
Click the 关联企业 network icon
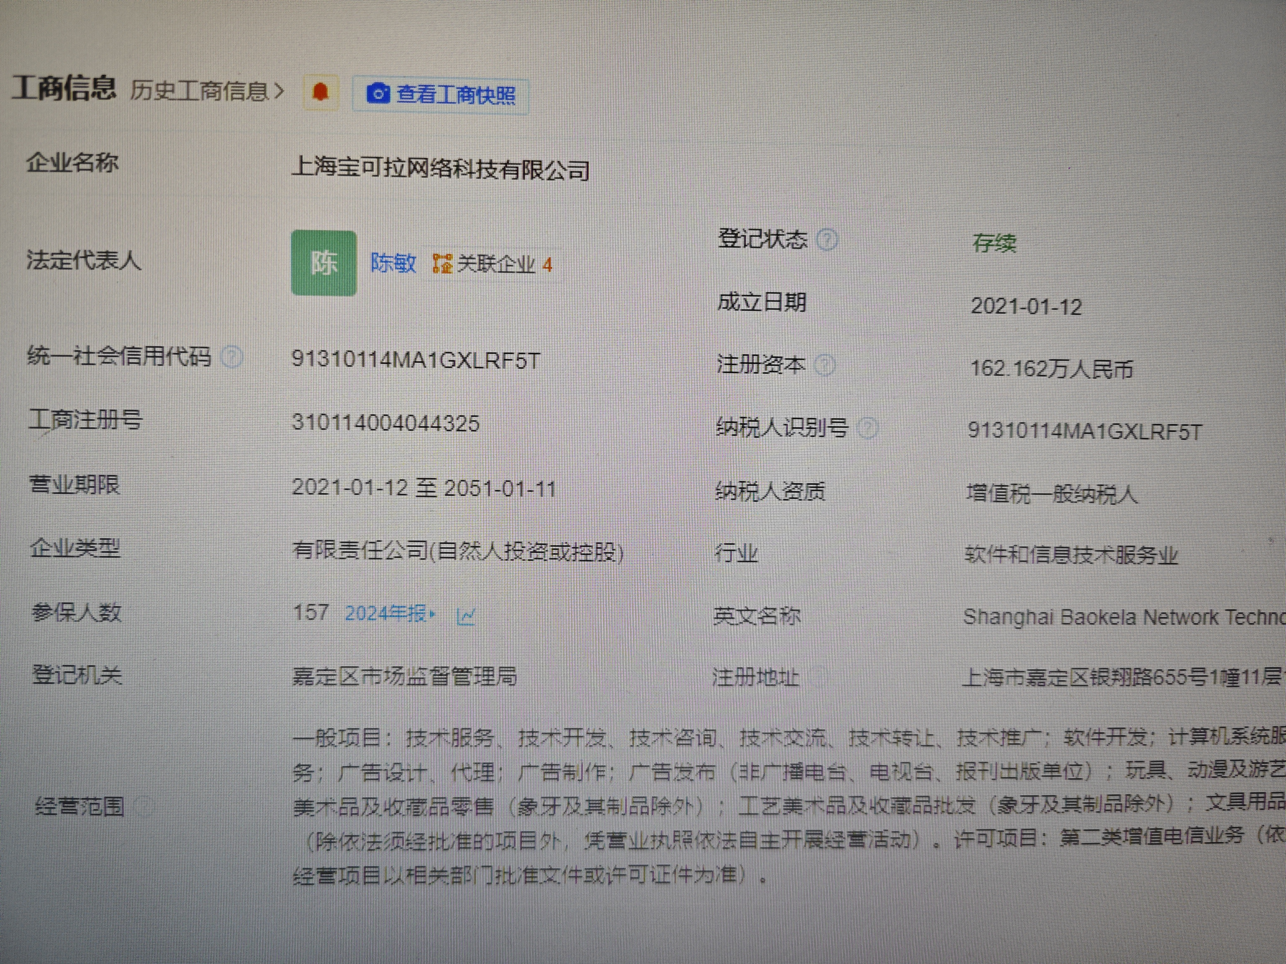tap(442, 263)
